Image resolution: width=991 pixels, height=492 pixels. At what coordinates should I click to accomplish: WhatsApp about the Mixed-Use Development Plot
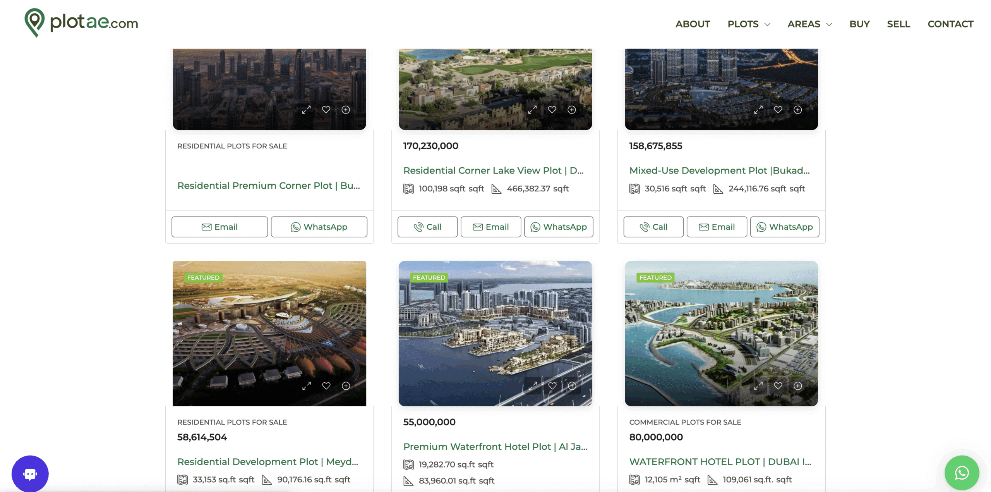(784, 227)
